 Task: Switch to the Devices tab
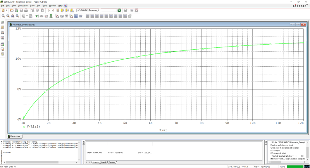[x=112, y=162]
